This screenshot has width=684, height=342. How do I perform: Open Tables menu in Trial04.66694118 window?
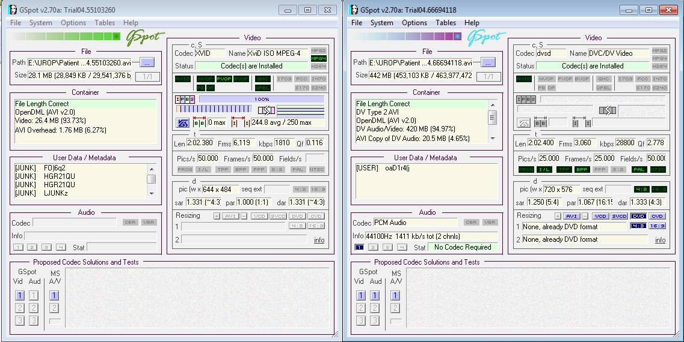[x=445, y=23]
